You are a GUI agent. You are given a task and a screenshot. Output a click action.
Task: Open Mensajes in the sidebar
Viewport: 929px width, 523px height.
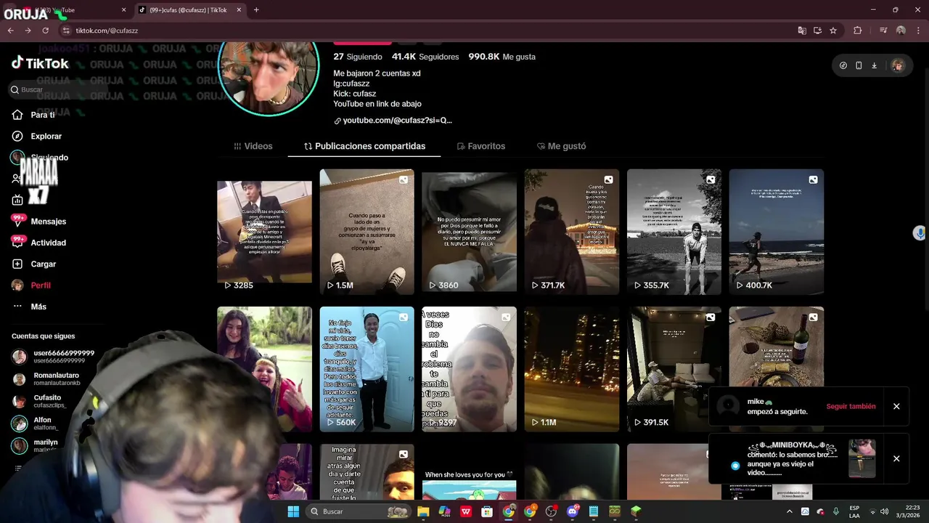38,222
